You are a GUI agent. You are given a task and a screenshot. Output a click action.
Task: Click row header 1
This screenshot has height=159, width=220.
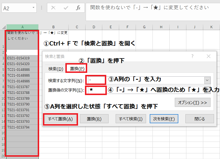(3, 40)
